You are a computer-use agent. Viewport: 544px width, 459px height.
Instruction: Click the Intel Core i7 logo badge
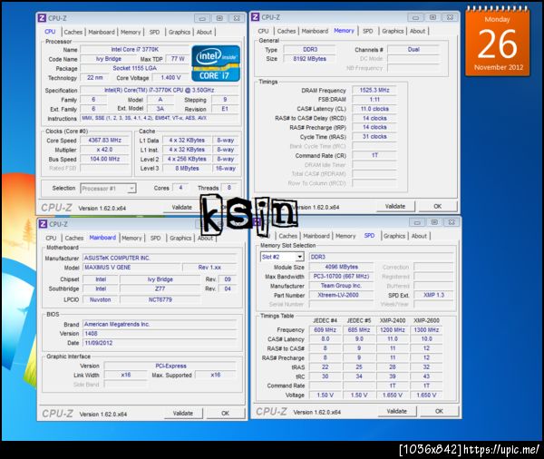216,63
